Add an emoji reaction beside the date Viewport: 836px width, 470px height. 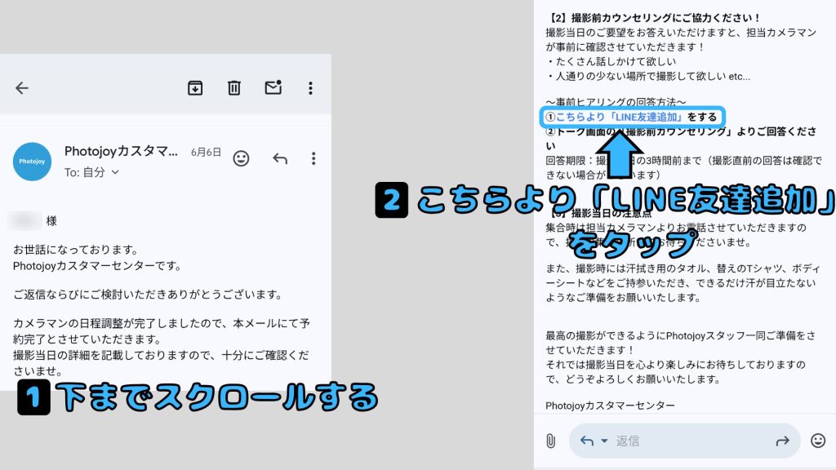(x=241, y=158)
